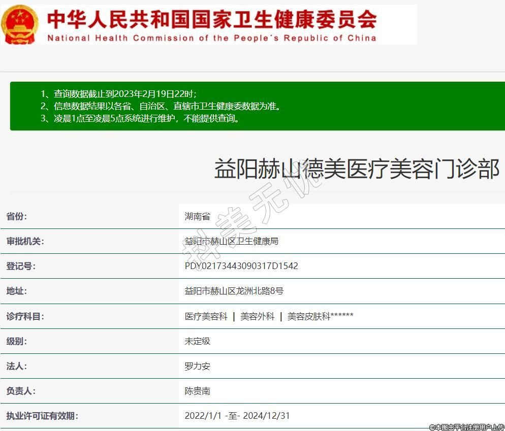Click the 登记号 row label
Screen dimensions: 505x431
tap(21, 266)
